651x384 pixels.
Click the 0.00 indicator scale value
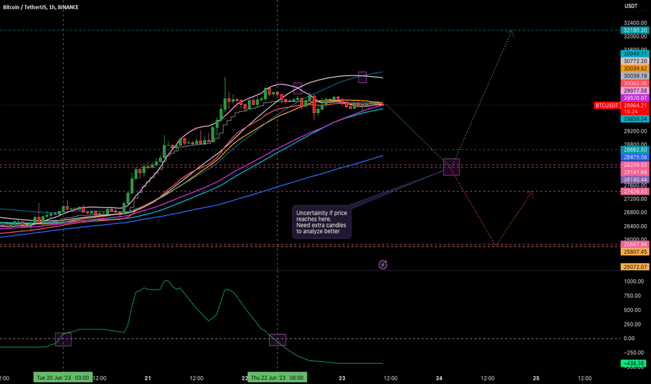click(629, 339)
